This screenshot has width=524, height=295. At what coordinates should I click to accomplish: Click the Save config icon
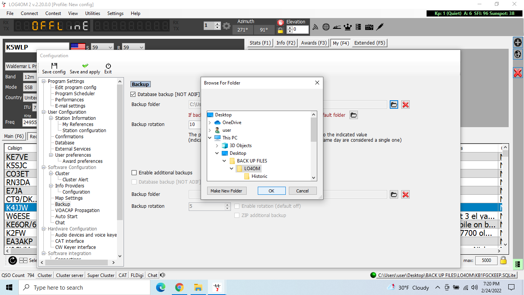pos(54,66)
